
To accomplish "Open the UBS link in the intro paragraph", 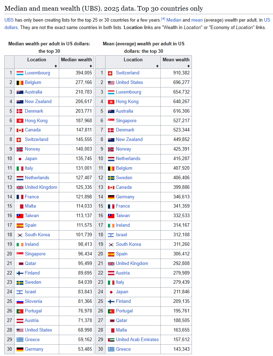I will (x=9, y=20).
